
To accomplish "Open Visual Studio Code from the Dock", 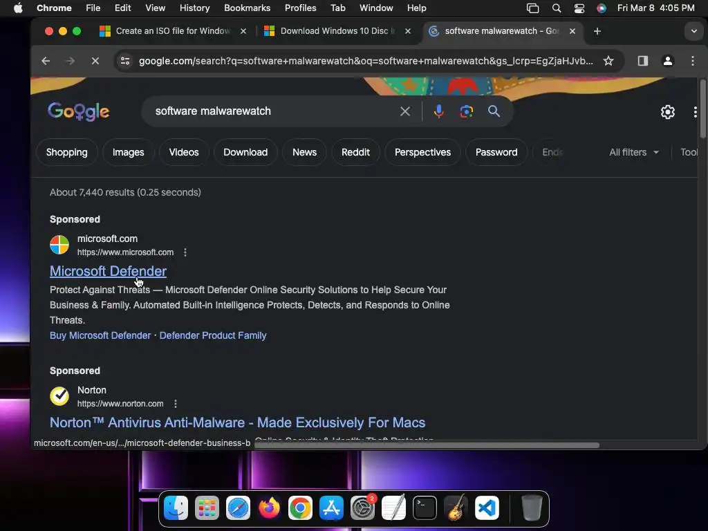I will (x=487, y=508).
